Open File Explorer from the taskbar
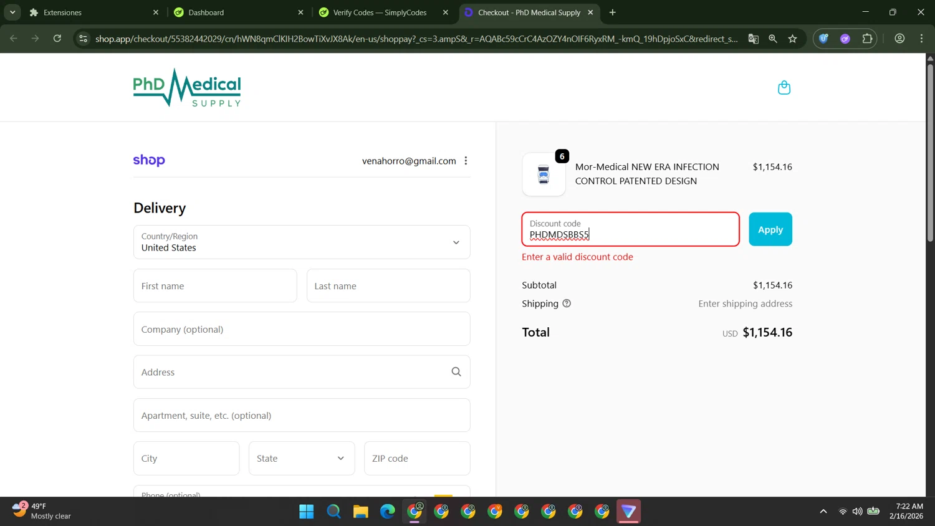The image size is (935, 526). pos(360,512)
